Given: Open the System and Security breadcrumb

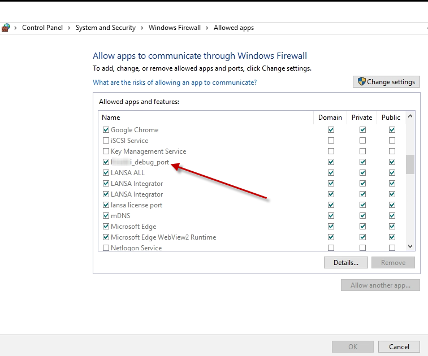Looking at the screenshot, I should pyautogui.click(x=106, y=28).
